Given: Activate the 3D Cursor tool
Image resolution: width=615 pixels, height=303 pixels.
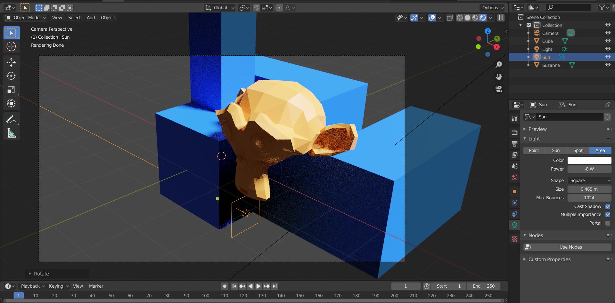Looking at the screenshot, I should [12, 46].
